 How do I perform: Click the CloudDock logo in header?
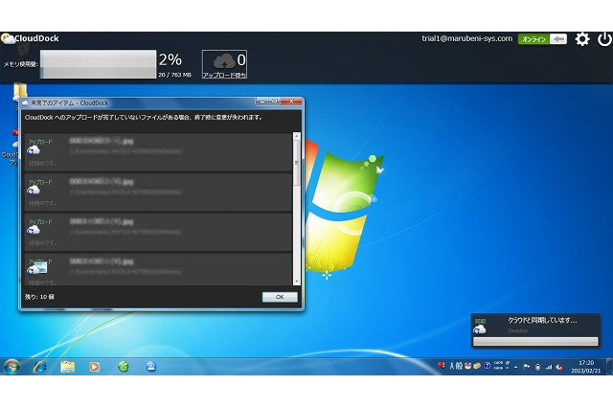click(x=31, y=38)
